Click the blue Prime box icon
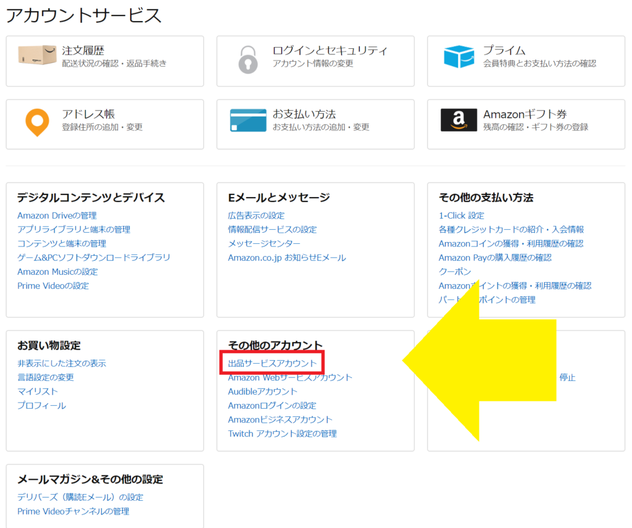This screenshot has height=528, width=632. [x=459, y=56]
